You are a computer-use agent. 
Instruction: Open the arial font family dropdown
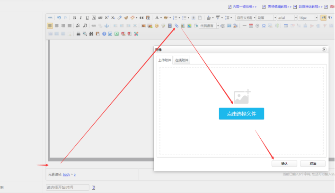286,17
